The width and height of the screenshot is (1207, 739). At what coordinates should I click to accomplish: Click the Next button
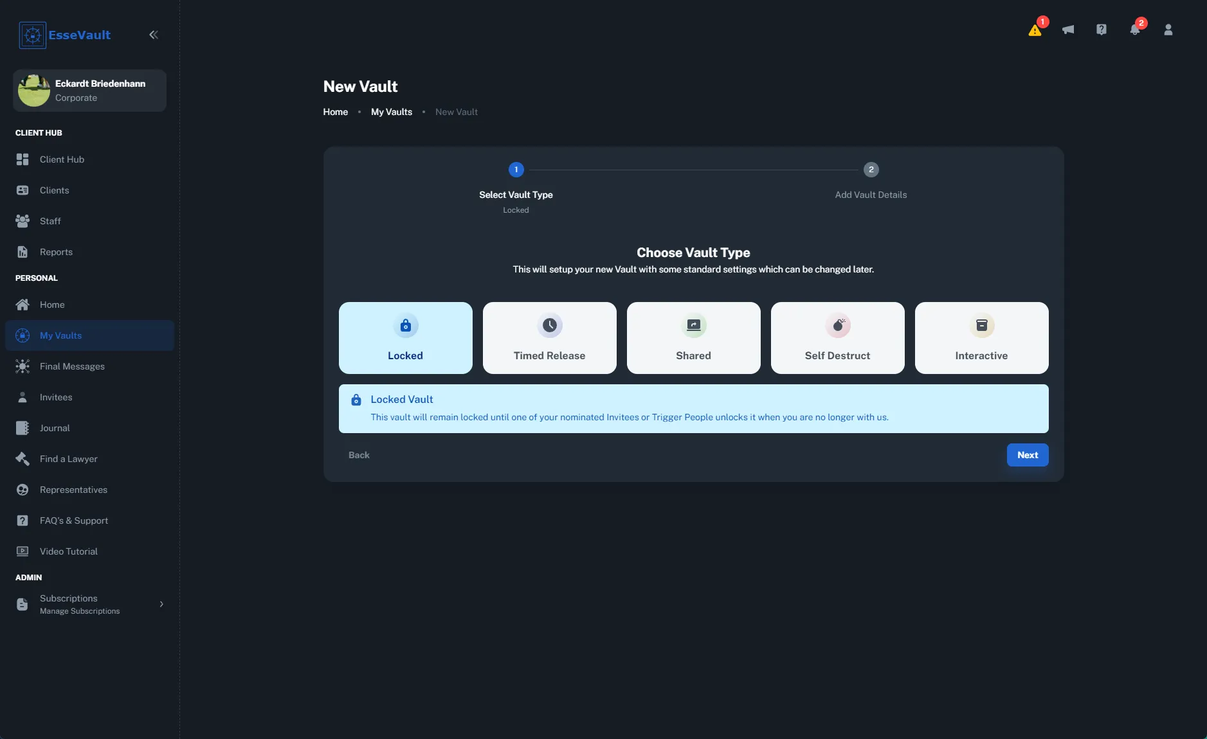pyautogui.click(x=1028, y=455)
